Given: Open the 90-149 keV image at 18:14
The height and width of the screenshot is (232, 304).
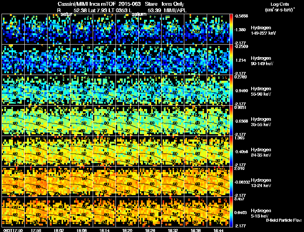Looking at the screenshot, I should pos(104,60).
